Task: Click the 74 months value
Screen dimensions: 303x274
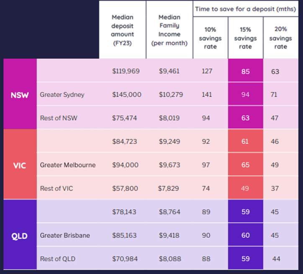Action: coord(206,188)
